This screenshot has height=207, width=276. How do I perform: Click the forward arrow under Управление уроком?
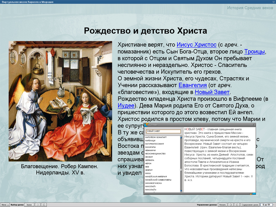click(x=238, y=204)
